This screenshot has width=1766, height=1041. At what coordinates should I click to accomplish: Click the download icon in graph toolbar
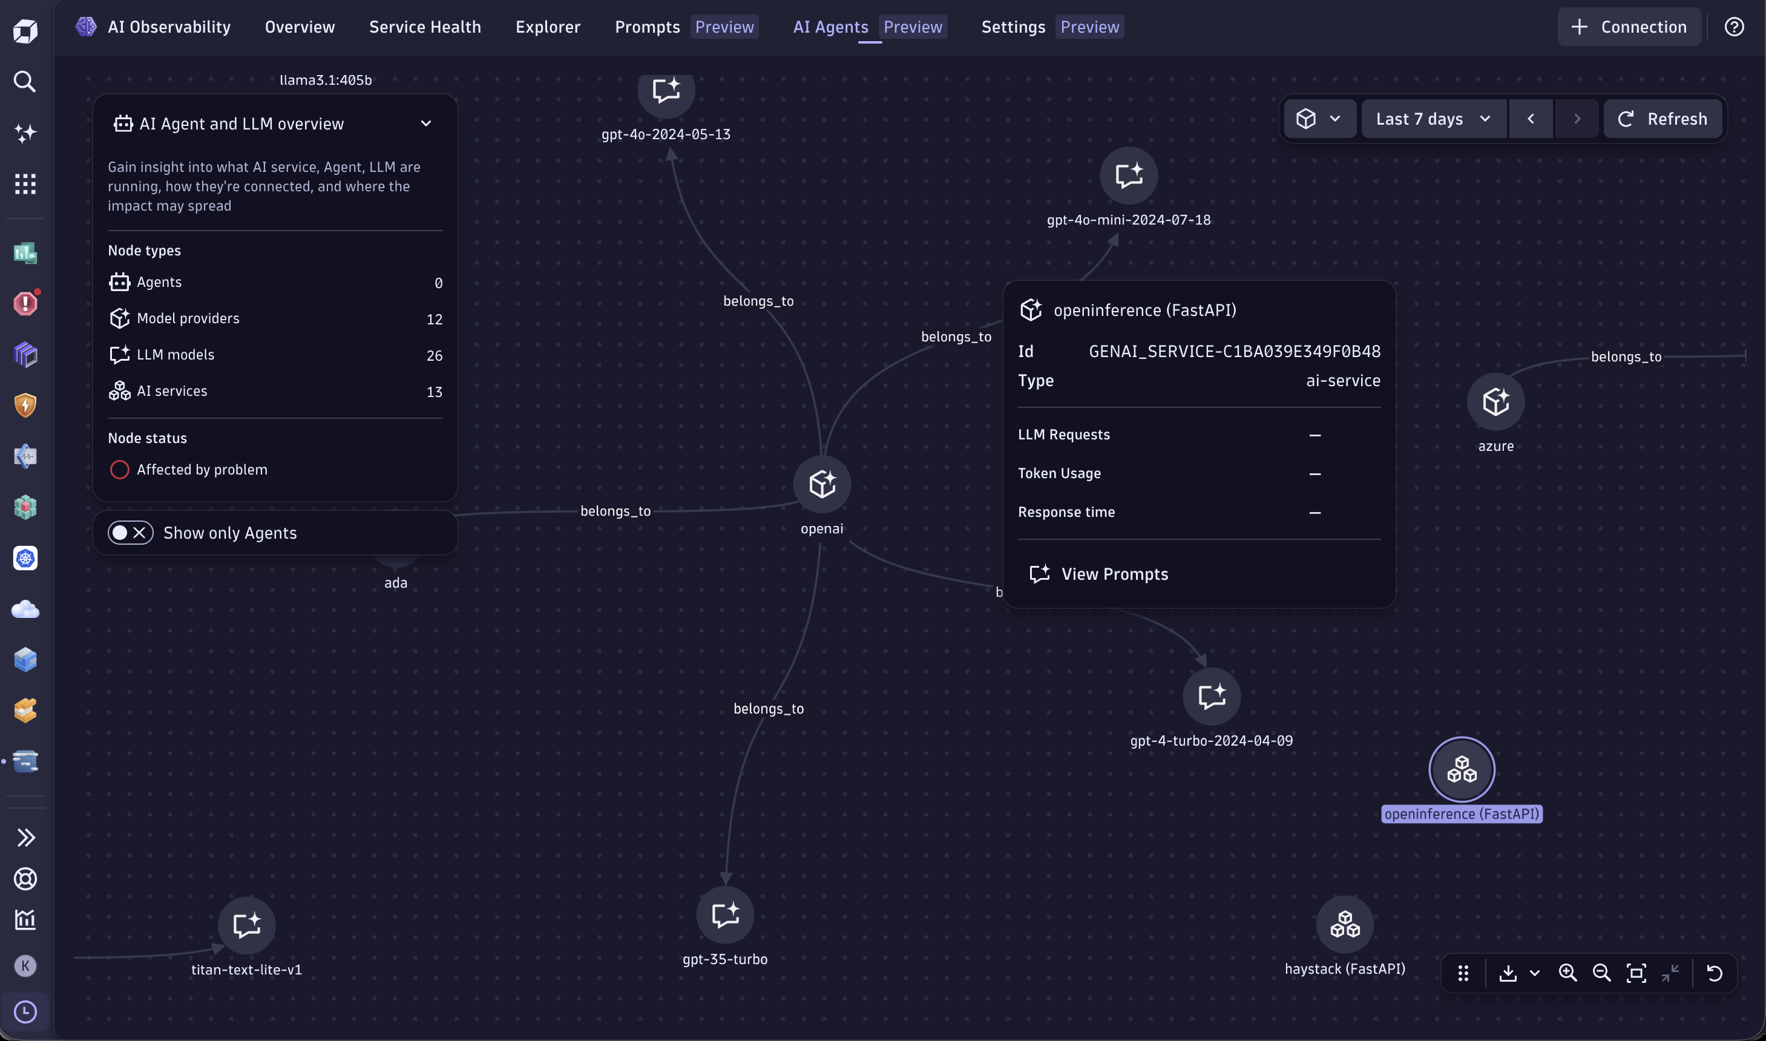tap(1508, 973)
